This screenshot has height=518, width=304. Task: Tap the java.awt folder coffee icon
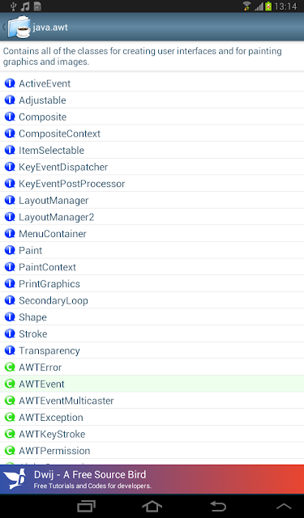pos(19,27)
